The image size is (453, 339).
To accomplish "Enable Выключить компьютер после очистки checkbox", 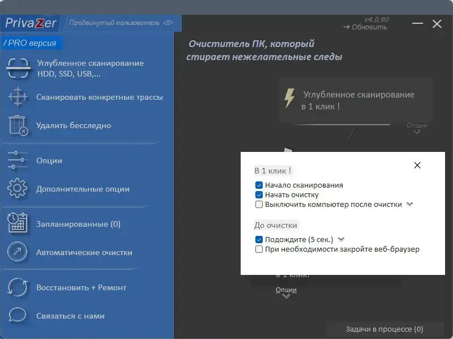I will point(259,205).
